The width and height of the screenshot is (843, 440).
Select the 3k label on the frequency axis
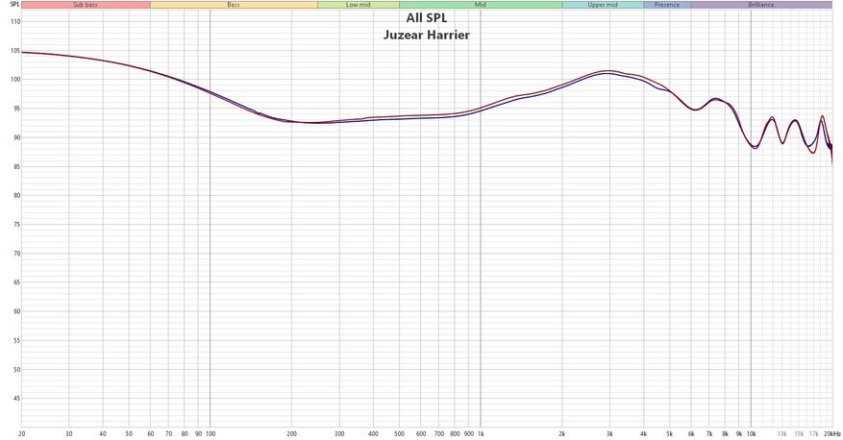tap(609, 433)
